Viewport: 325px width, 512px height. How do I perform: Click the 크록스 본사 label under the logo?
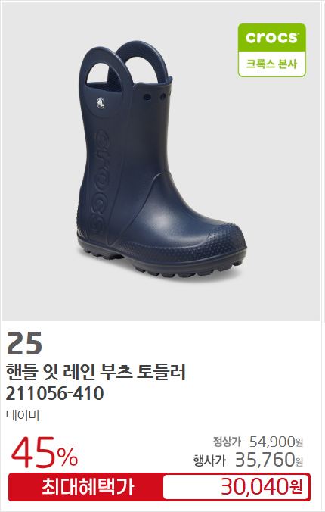(272, 64)
